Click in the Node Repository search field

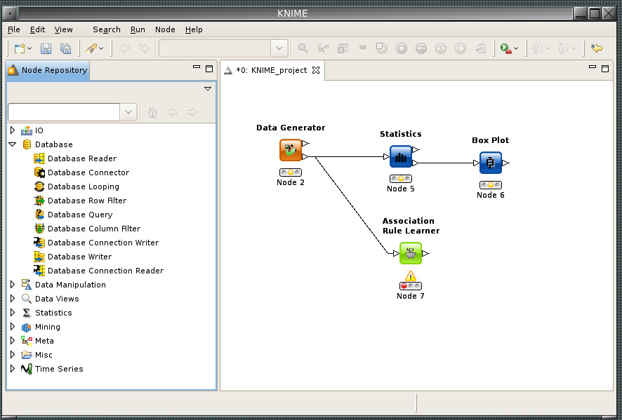[x=64, y=112]
